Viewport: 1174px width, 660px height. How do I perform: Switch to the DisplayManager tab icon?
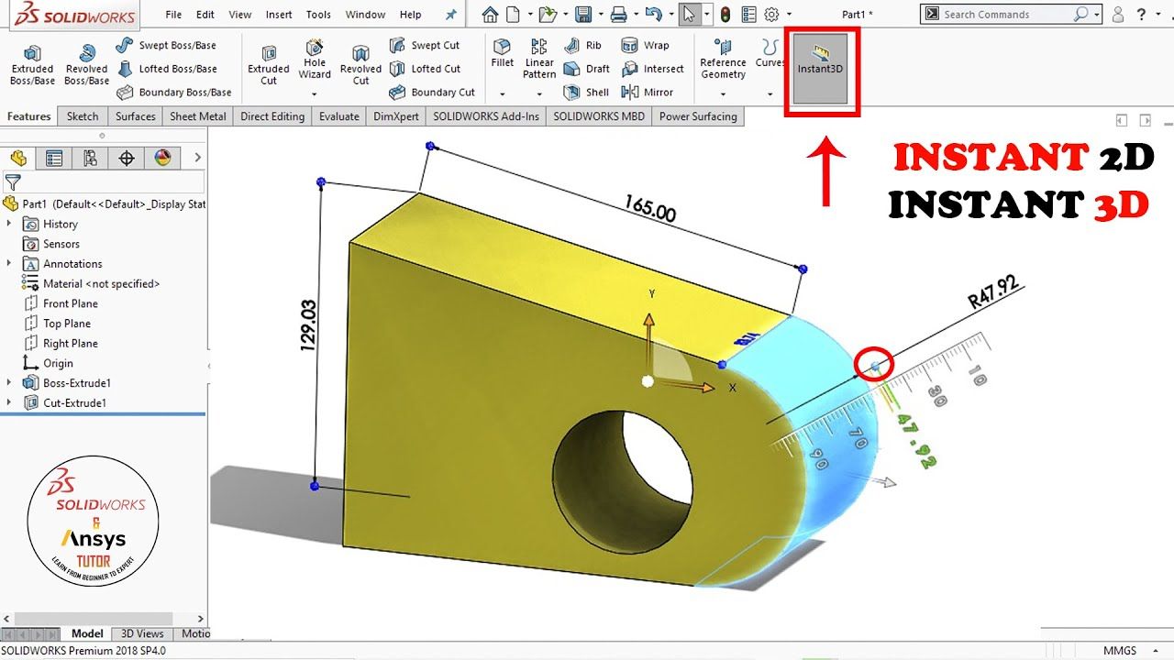click(162, 159)
